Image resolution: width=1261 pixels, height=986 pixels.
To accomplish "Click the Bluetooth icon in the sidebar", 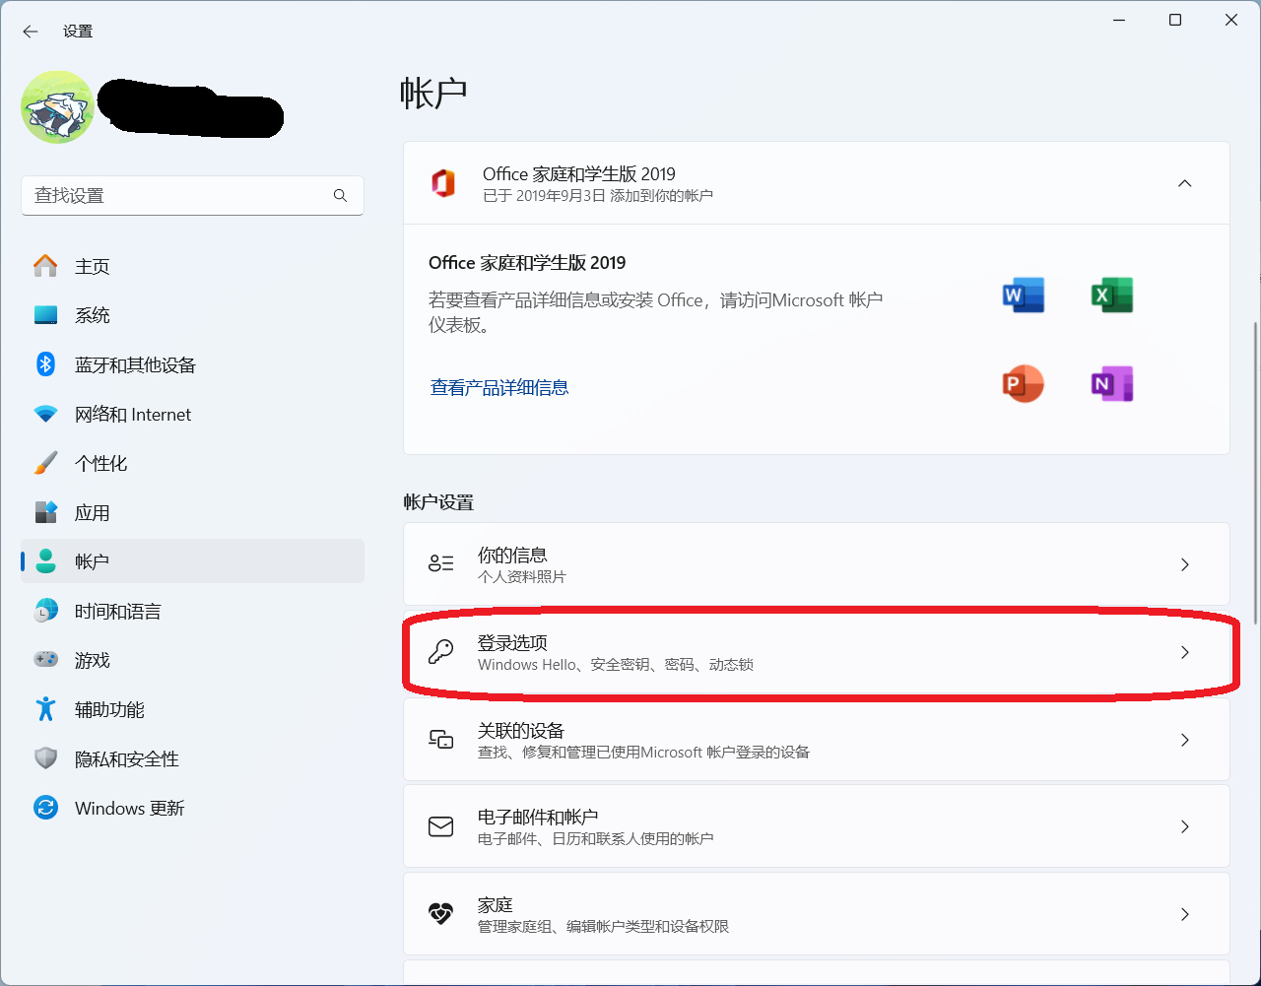I will (x=45, y=364).
